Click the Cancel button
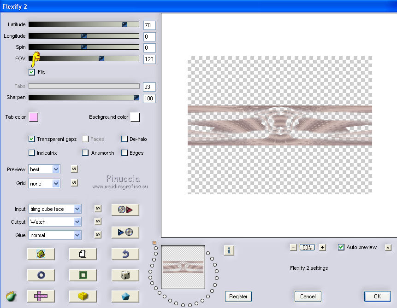 click(x=308, y=296)
